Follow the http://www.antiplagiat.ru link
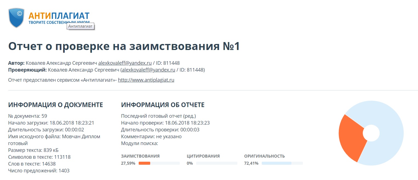Screen dimensions: 418x180 pos(146,80)
